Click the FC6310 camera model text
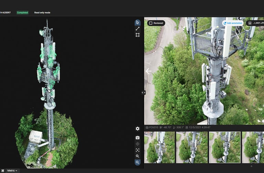This screenshot has height=173, width=264. click(x=154, y=128)
